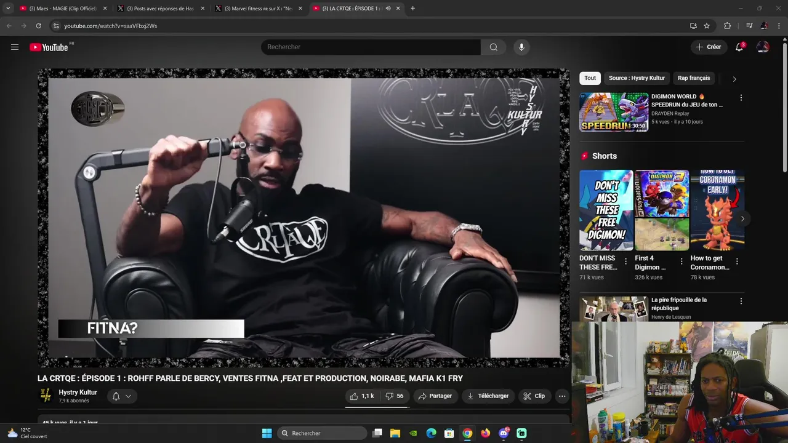Open more actions menu below the video

click(x=562, y=396)
